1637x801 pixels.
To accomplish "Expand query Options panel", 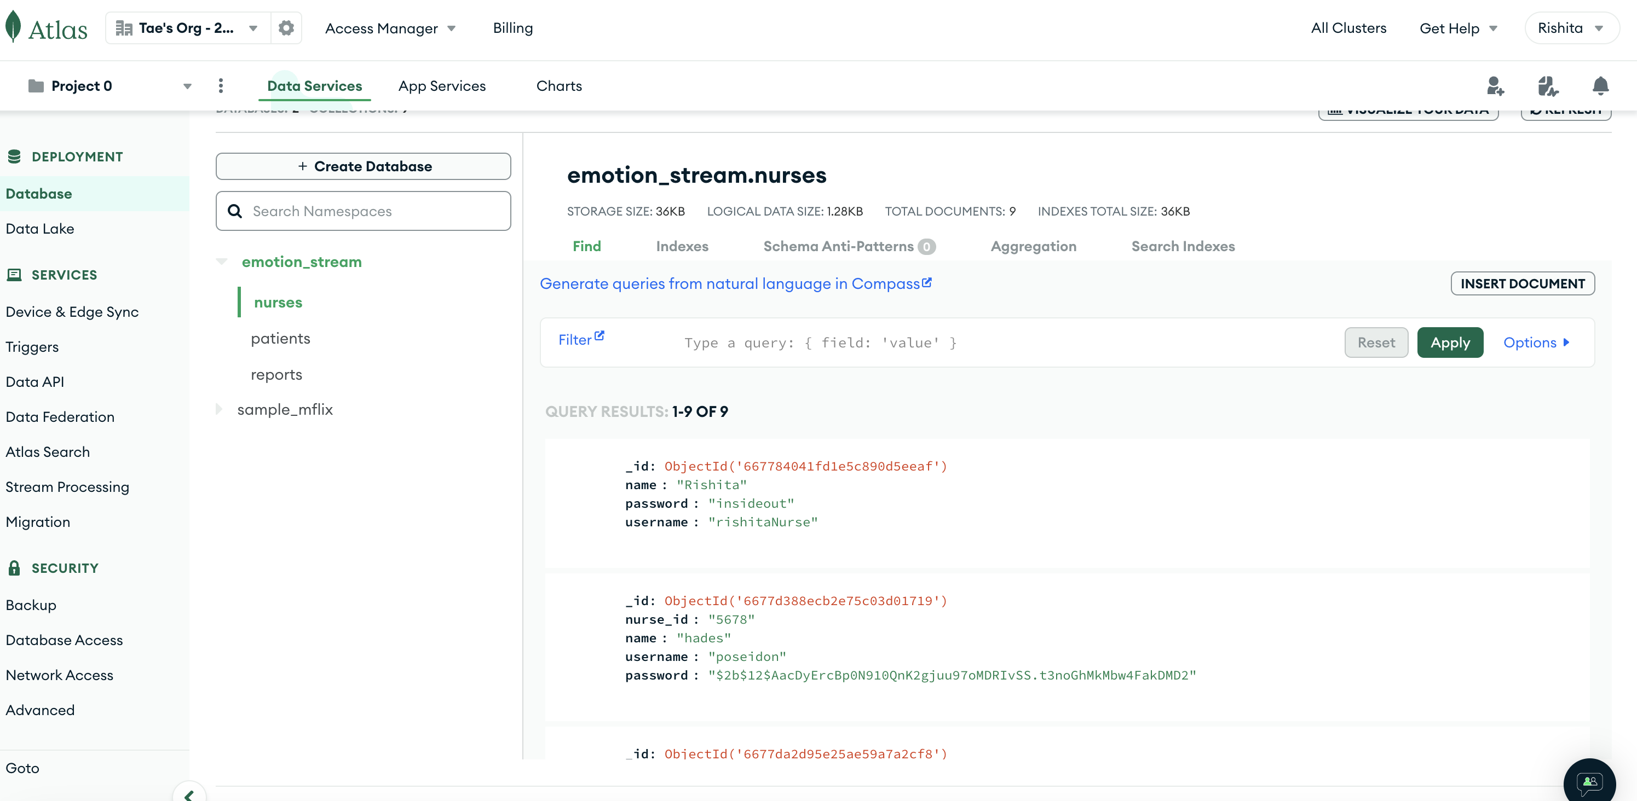I will click(x=1536, y=343).
